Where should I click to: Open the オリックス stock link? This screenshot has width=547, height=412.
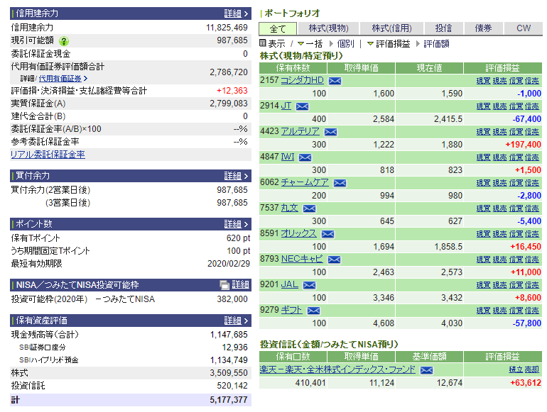point(298,233)
